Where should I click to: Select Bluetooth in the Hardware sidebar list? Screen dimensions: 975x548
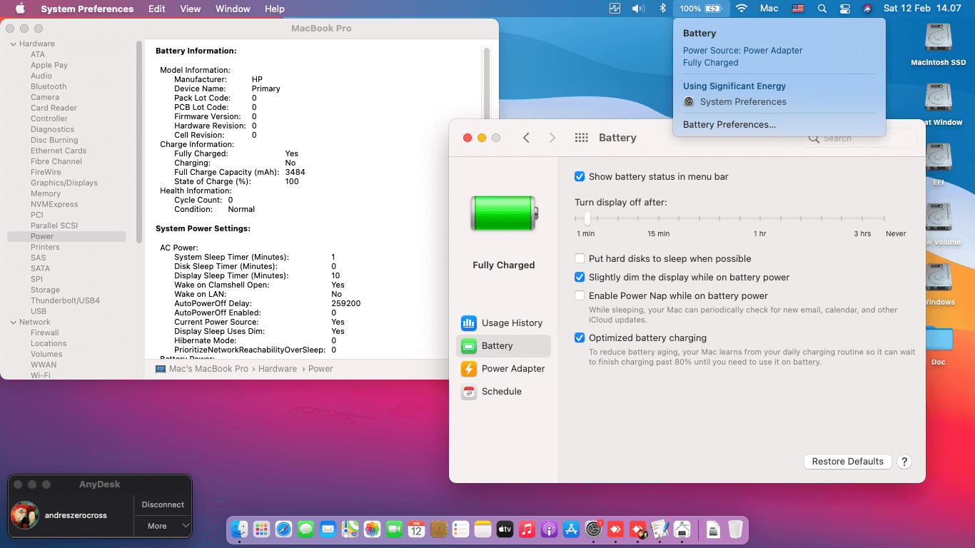click(49, 86)
